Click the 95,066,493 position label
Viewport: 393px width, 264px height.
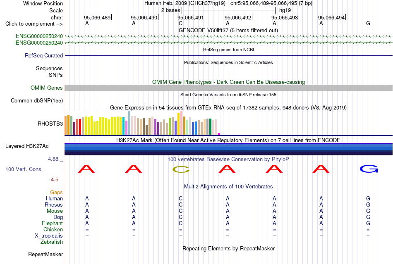pos(285,17)
